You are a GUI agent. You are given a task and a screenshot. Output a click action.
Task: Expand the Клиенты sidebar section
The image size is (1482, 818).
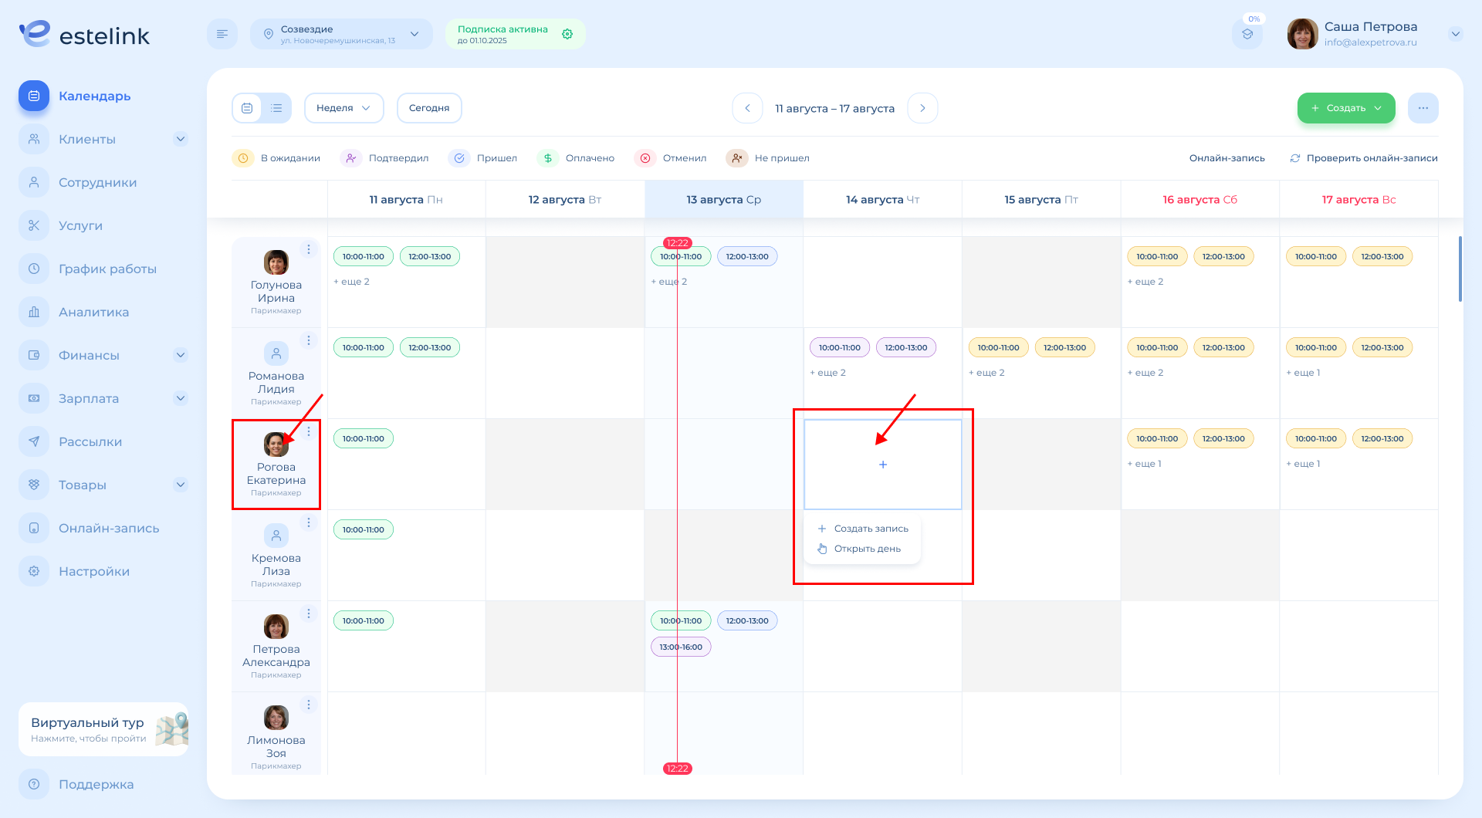181,139
